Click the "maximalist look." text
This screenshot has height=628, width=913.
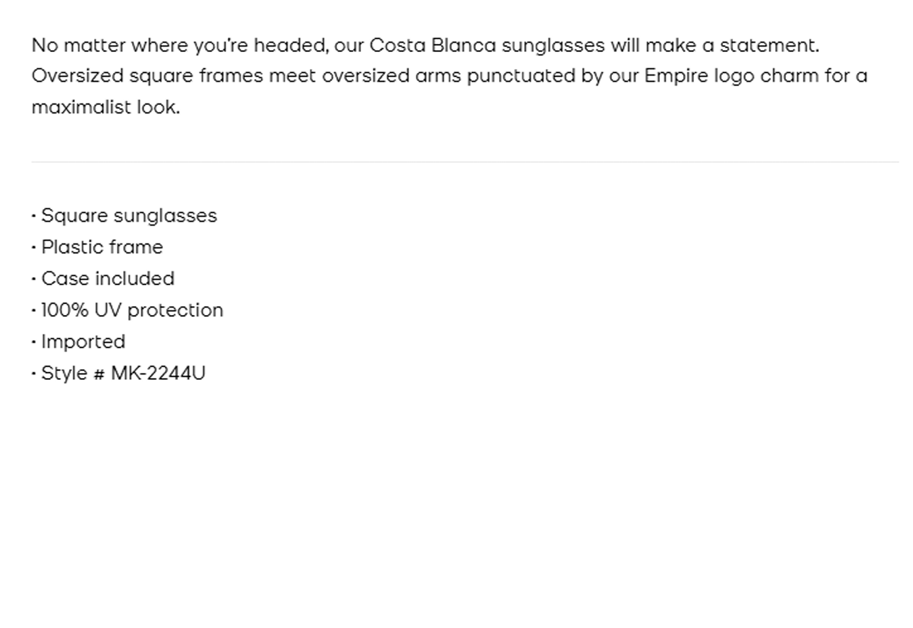106,107
